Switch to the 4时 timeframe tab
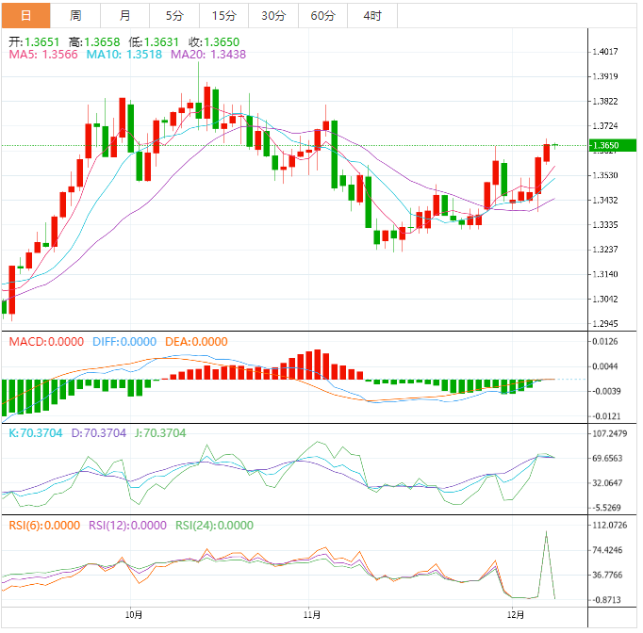 click(x=372, y=16)
